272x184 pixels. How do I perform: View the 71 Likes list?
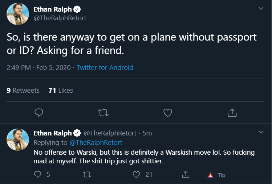(x=61, y=90)
